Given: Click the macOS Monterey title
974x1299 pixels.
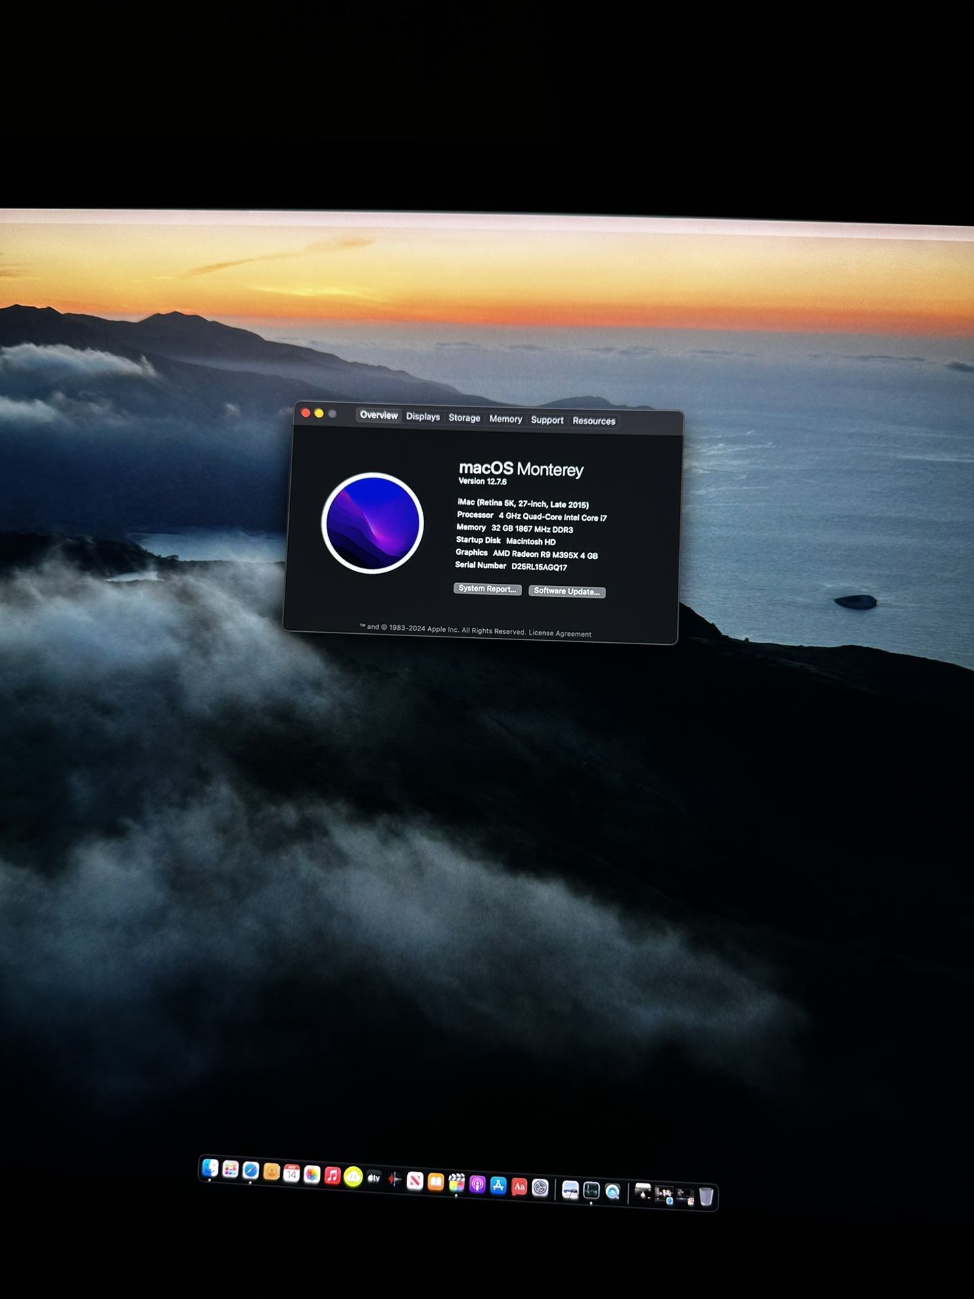Looking at the screenshot, I should click(521, 469).
